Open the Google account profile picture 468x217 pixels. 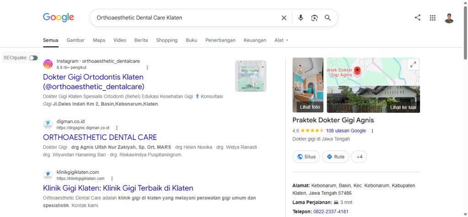tap(449, 18)
